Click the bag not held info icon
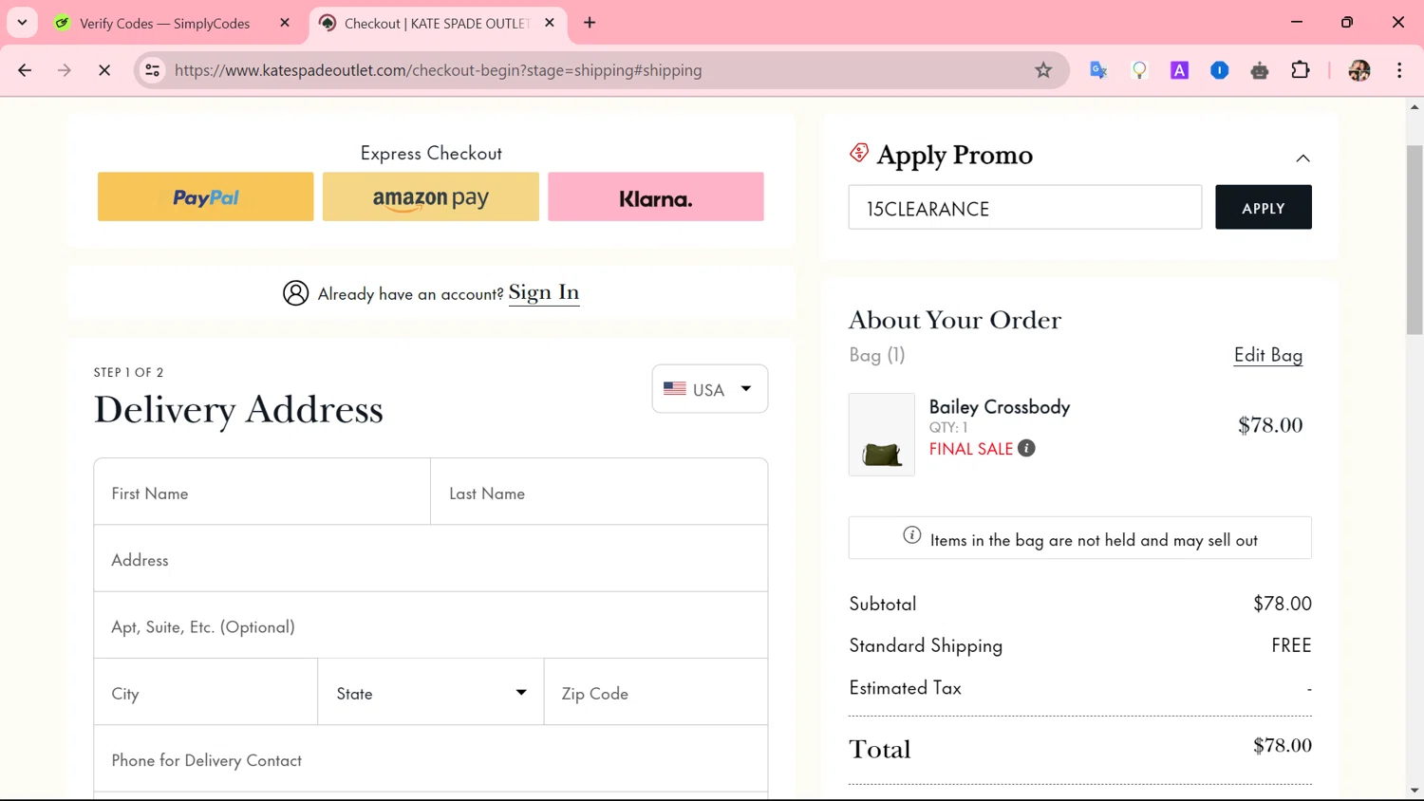Viewport: 1424px width, 801px height. click(x=912, y=535)
